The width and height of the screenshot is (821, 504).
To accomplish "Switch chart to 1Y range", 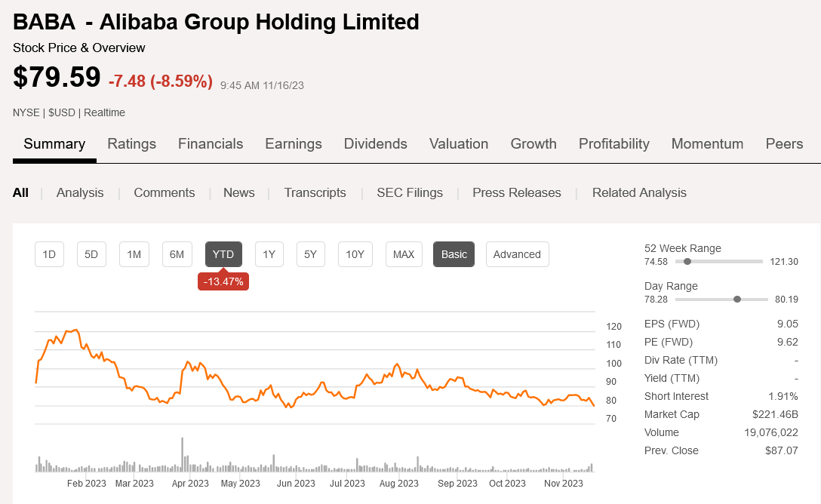I will pyautogui.click(x=269, y=254).
